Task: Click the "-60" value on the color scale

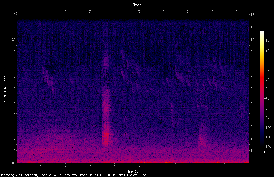Action: (266, 89)
